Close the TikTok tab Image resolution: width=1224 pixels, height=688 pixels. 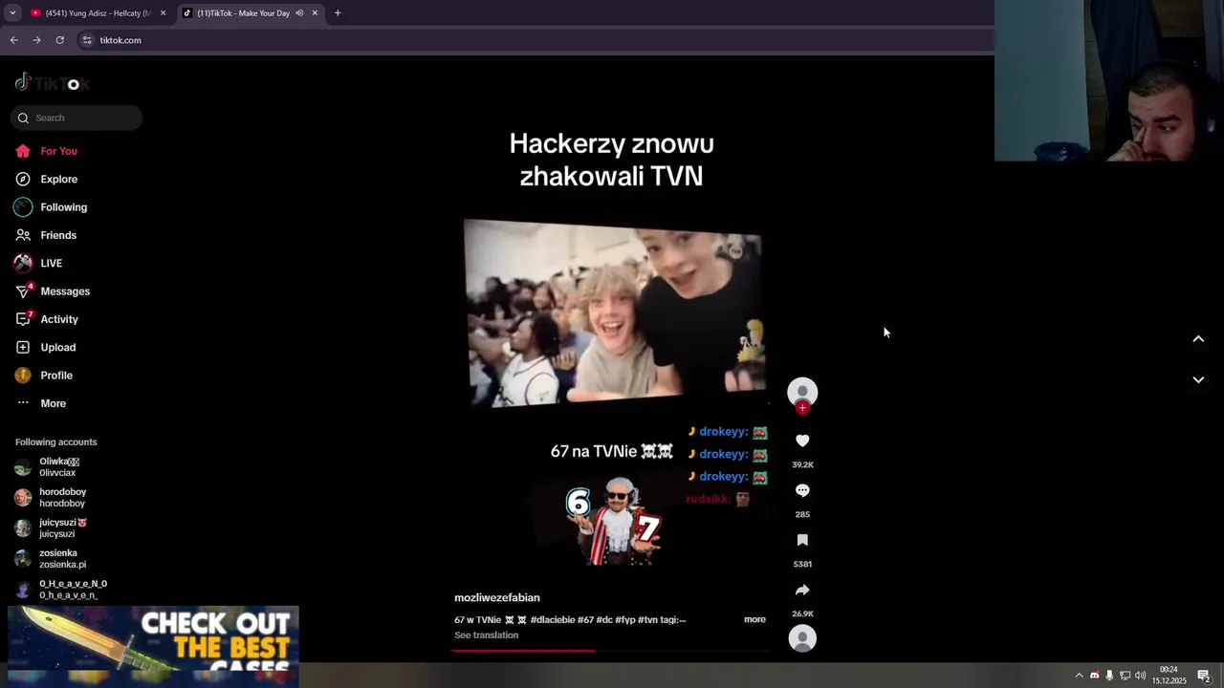[x=315, y=13]
